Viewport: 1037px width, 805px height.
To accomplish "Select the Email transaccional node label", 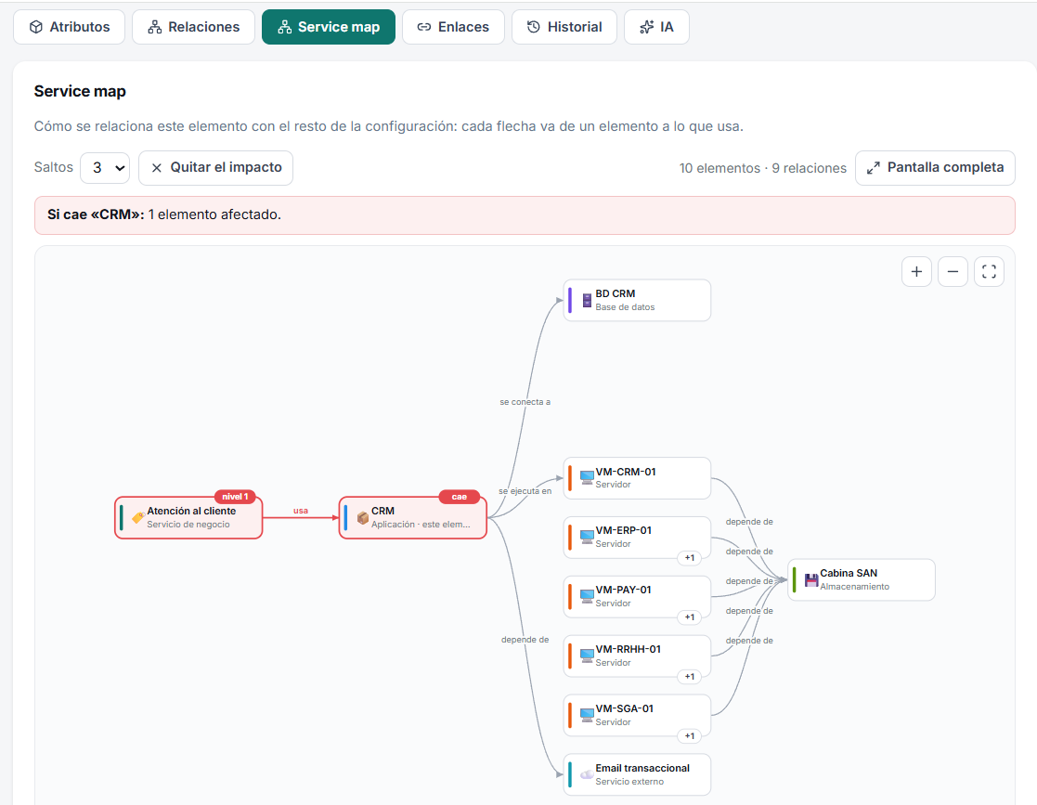I will (x=642, y=768).
